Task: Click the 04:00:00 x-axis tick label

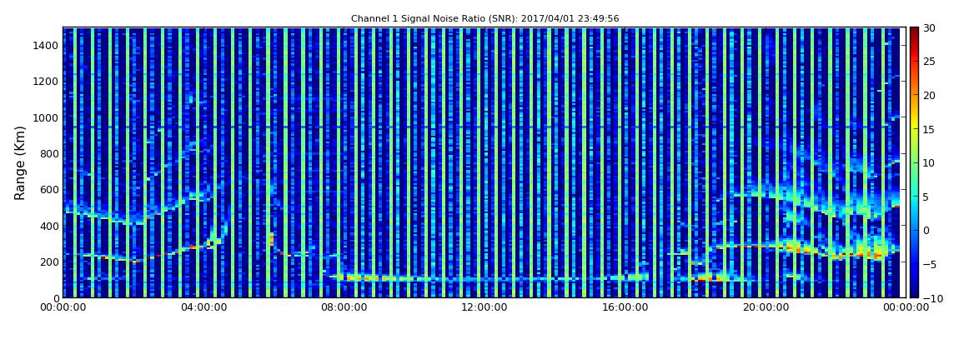Action: pos(203,308)
